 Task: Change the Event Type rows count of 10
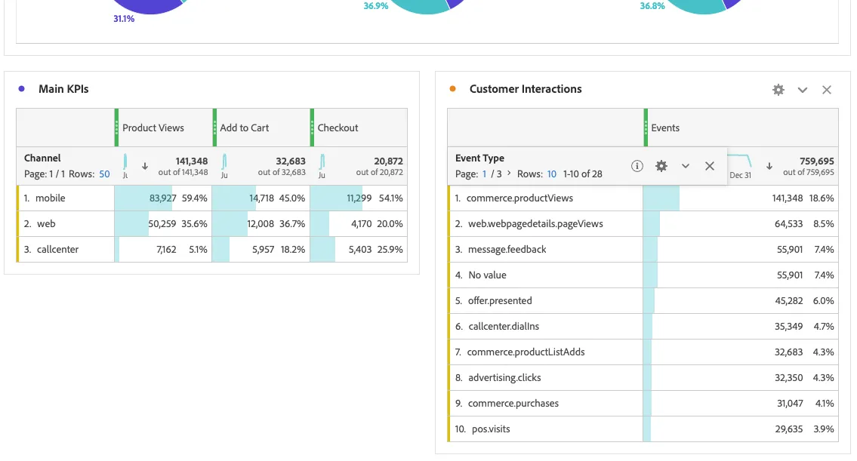551,174
